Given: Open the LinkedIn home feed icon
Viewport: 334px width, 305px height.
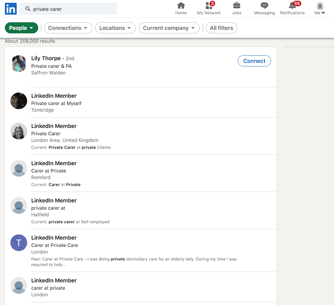Looking at the screenshot, I should pos(181,6).
